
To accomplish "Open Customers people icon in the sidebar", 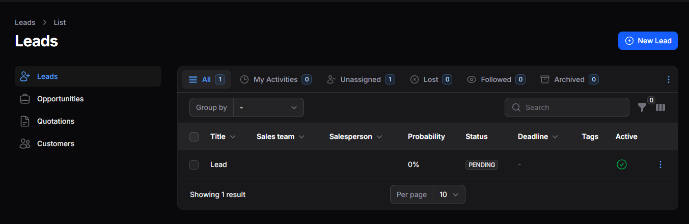I will tap(25, 144).
